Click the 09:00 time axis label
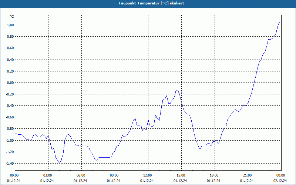Viewport: 296px width, 185px height. click(115, 175)
